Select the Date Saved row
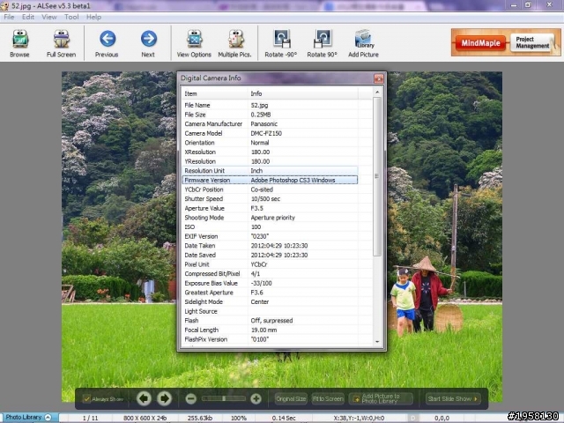564x423 pixels. tap(270, 255)
